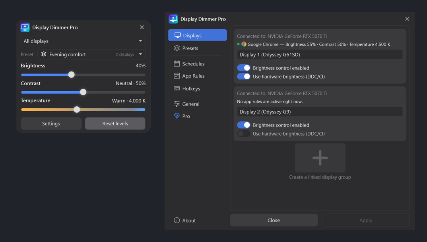
Task: Click the Displays monitor icon in sidebar
Action: point(178,35)
